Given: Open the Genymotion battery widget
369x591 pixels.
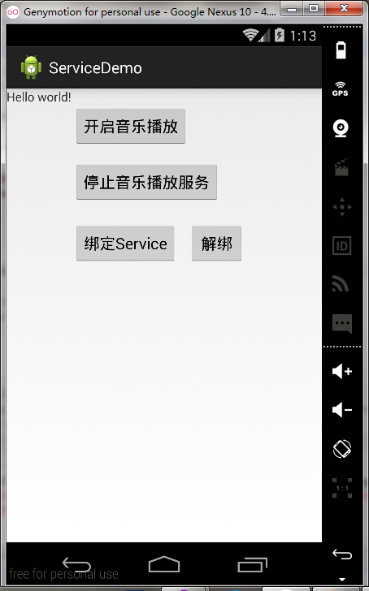Looking at the screenshot, I should coord(341,50).
